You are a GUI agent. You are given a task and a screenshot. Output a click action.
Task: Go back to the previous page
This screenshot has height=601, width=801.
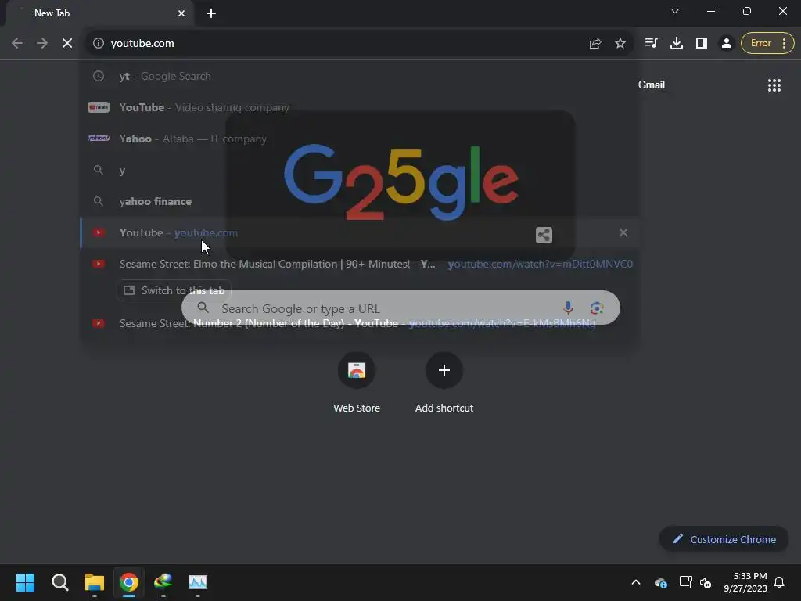click(x=17, y=44)
